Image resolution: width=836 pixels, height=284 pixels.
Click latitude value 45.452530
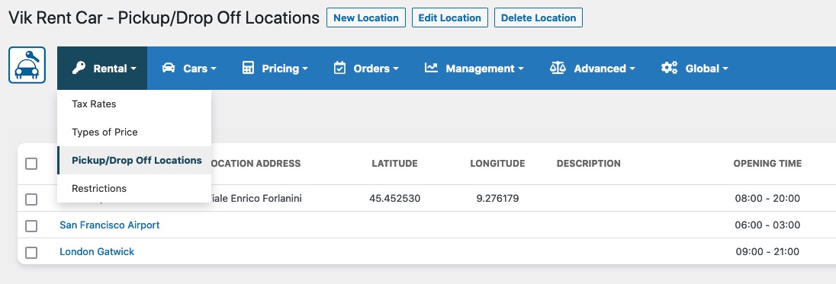(394, 199)
